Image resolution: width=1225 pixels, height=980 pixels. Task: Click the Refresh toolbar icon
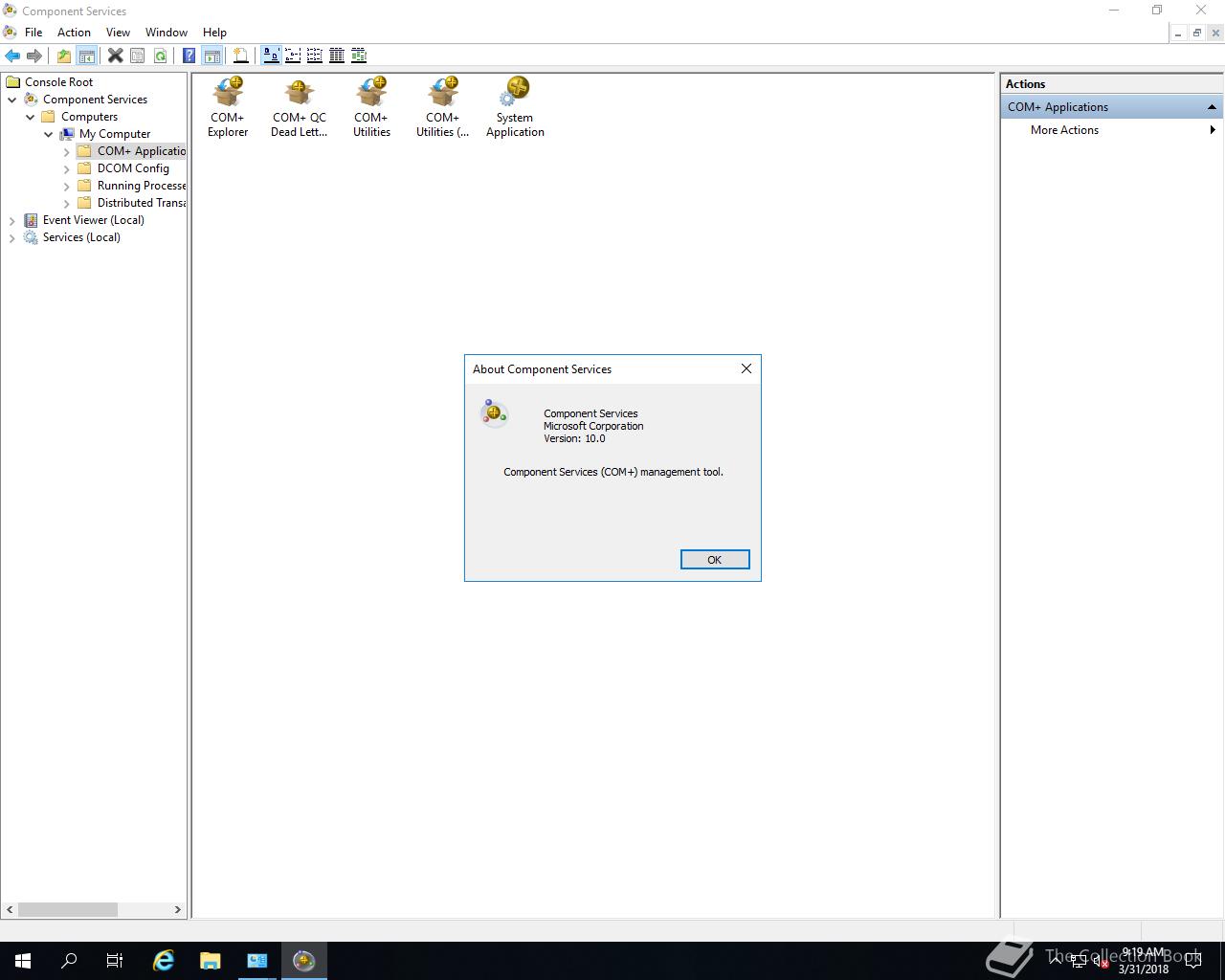(160, 56)
